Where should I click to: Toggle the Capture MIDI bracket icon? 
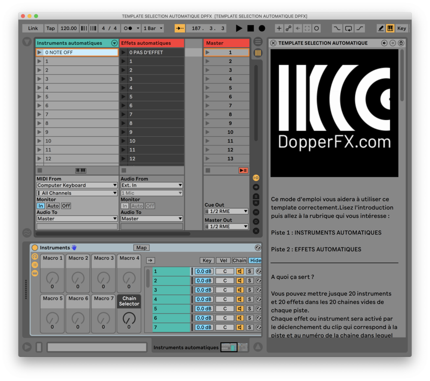point(307,28)
